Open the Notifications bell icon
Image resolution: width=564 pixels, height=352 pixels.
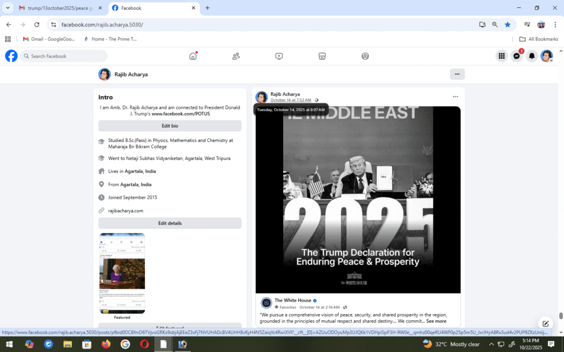[x=532, y=56]
